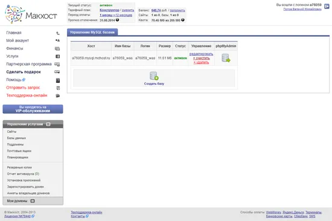332x221 pixels.
Task: Open Почтовые ящики in services management
Action: (19, 151)
